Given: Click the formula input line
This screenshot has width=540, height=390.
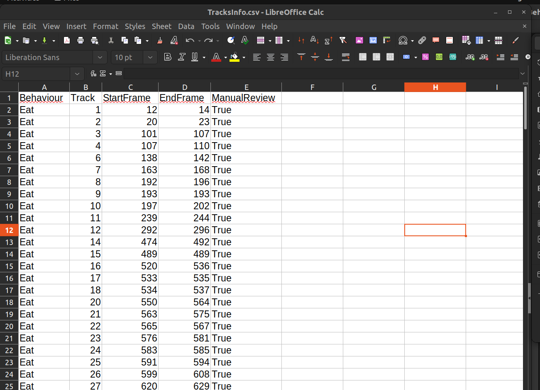Looking at the screenshot, I should click(321, 74).
